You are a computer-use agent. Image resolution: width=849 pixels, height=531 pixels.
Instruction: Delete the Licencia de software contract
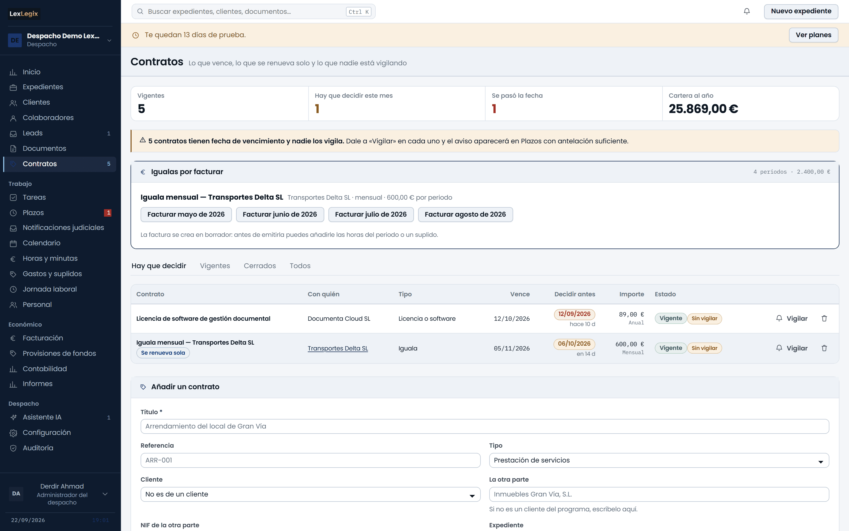point(824,319)
